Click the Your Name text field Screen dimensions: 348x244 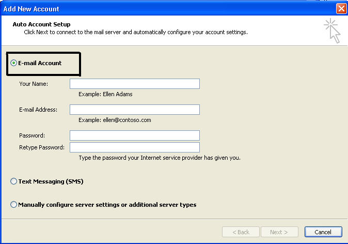click(x=134, y=84)
